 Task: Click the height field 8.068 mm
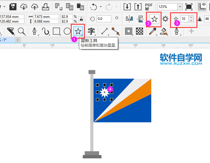coord(46,21)
